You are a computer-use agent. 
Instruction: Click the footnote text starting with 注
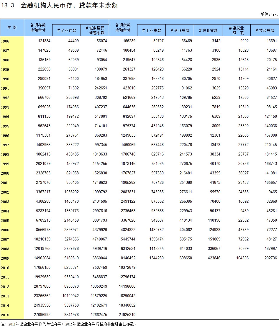click(x=69, y=324)
